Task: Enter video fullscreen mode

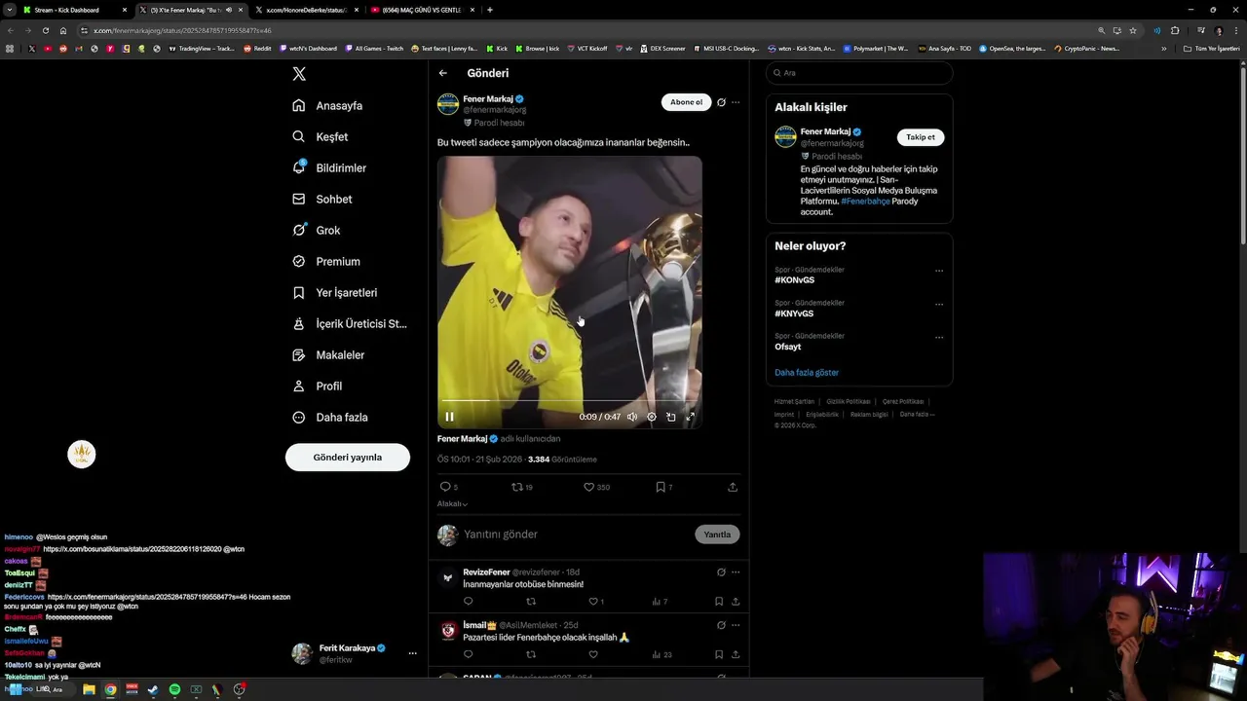Action: click(x=691, y=417)
